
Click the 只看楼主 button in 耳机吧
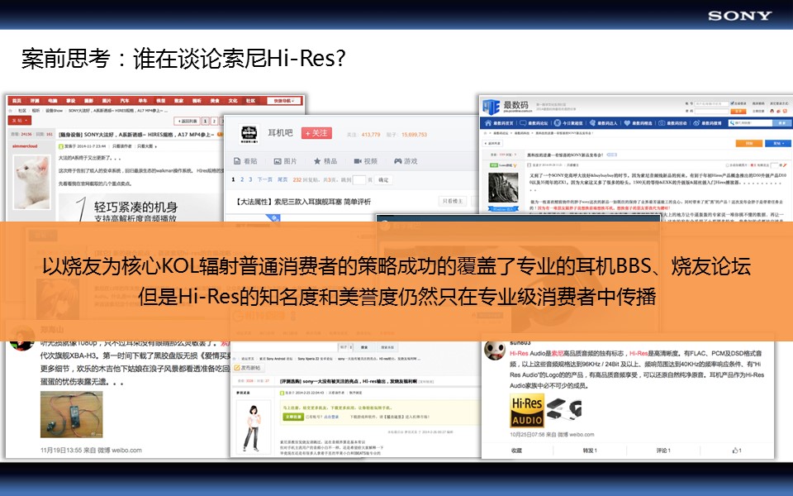click(453, 201)
